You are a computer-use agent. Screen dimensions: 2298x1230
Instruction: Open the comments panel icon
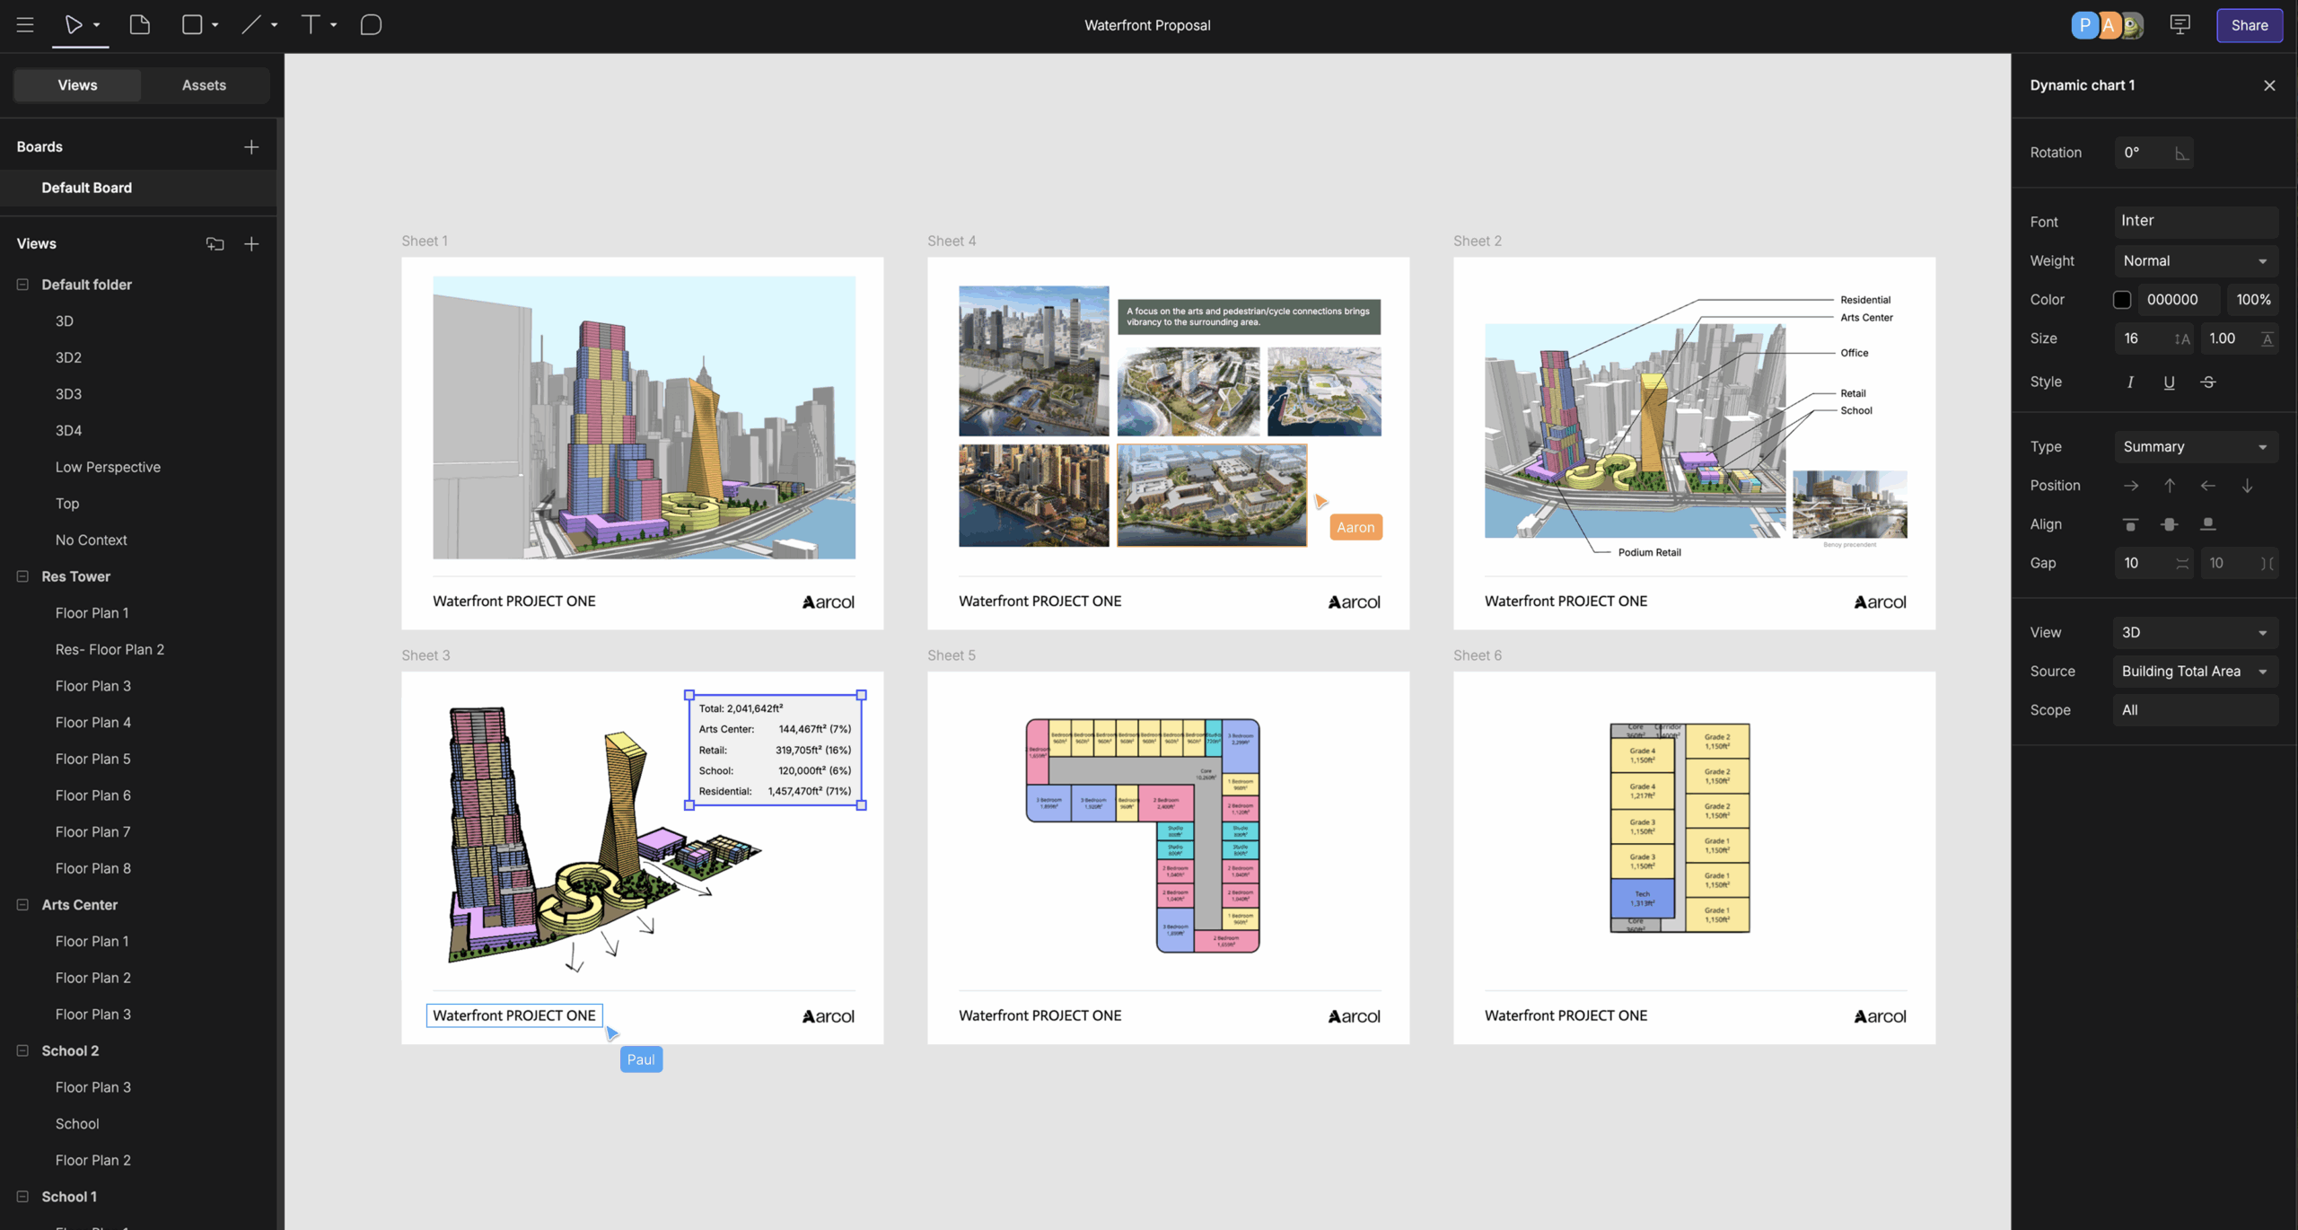click(2180, 25)
